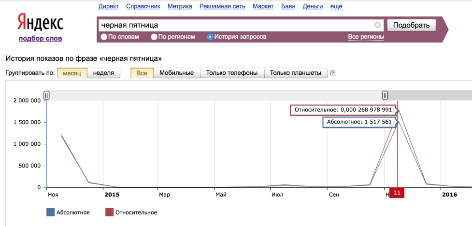Click the подбор слов link
The image size is (472, 226).
[40, 39]
